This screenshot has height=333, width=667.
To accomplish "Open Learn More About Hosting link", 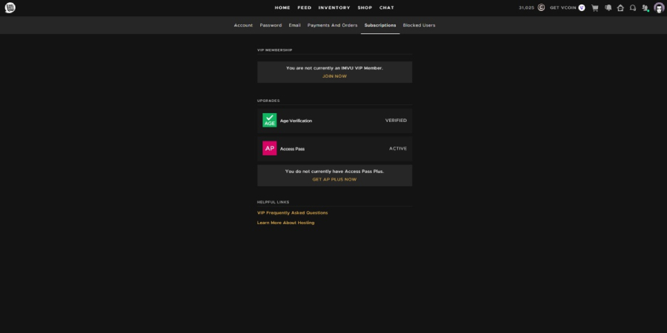I will click(x=286, y=223).
